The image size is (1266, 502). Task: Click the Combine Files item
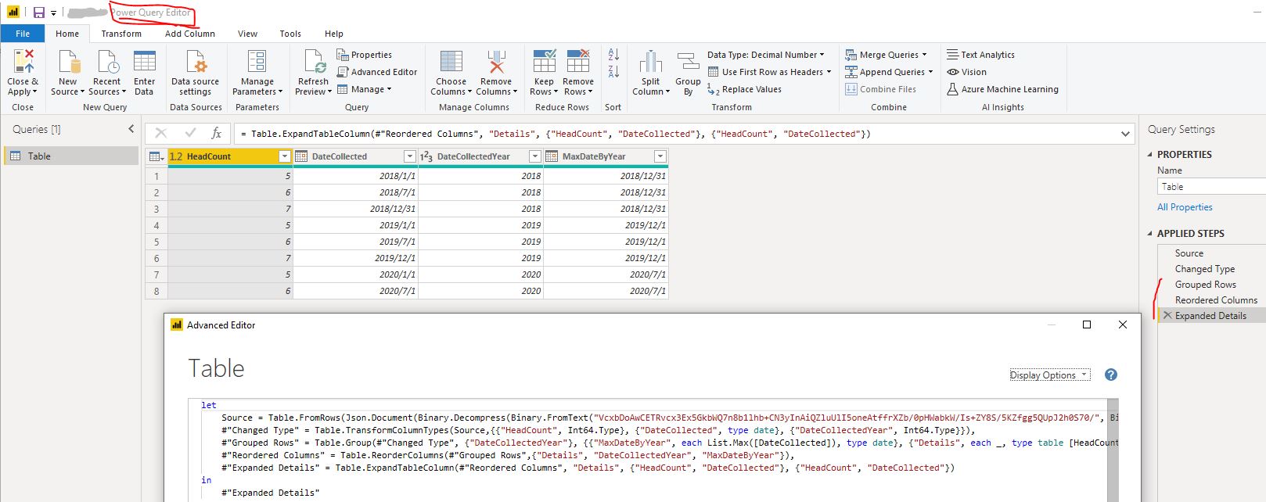(x=880, y=89)
